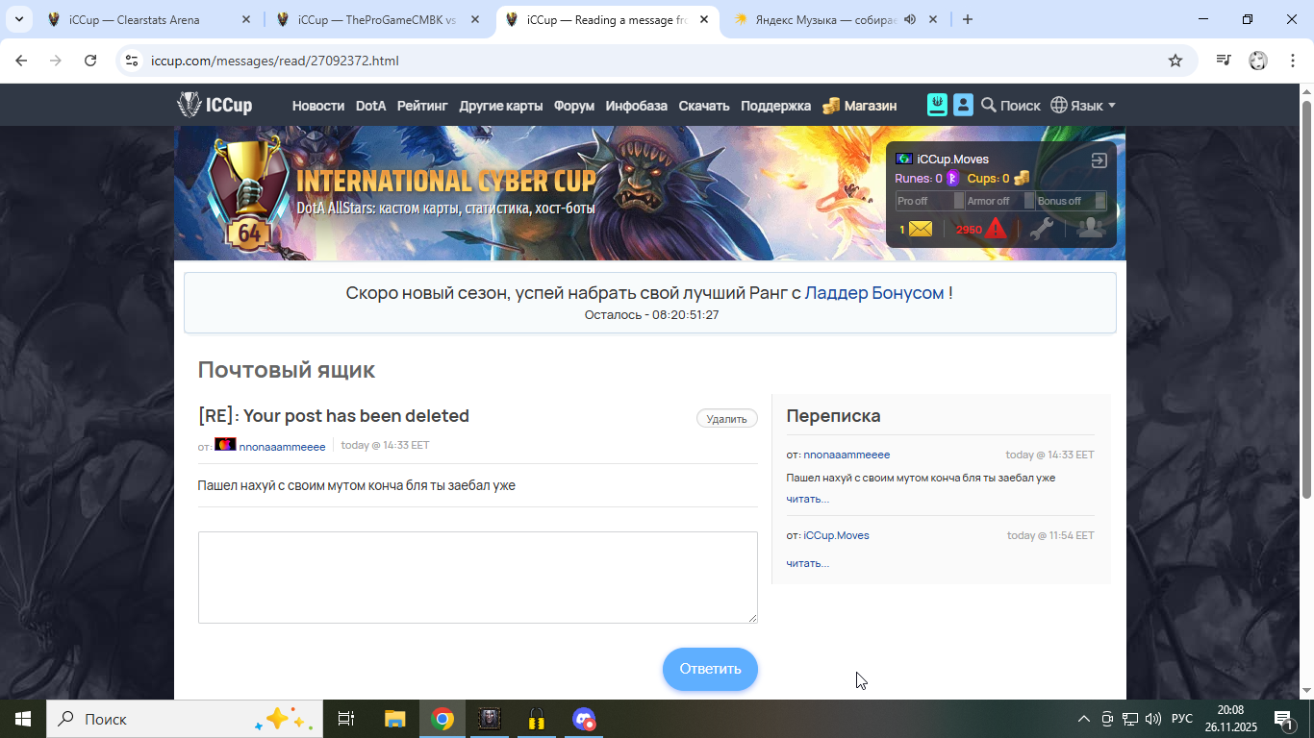1314x738 pixels.
Task: Follow the Ладдер Бонусом link
Action: pyautogui.click(x=874, y=293)
